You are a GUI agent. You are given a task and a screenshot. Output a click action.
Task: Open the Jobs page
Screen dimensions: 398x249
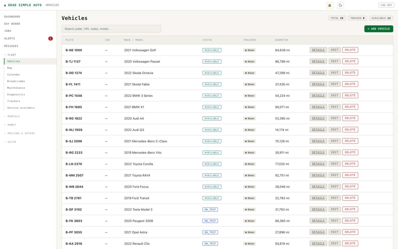[8, 31]
